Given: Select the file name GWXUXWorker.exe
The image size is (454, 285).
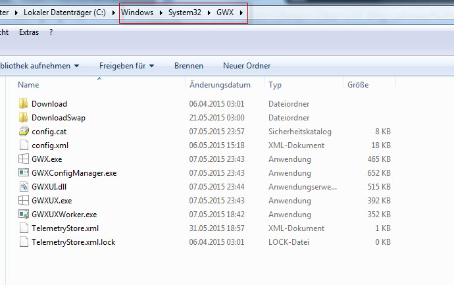Looking at the screenshot, I should (64, 215).
